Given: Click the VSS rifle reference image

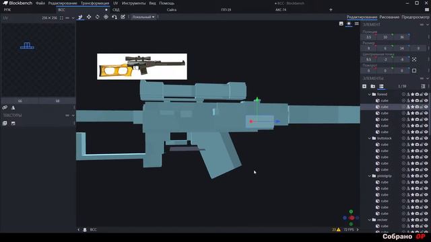Looking at the screenshot, I should point(142,67).
